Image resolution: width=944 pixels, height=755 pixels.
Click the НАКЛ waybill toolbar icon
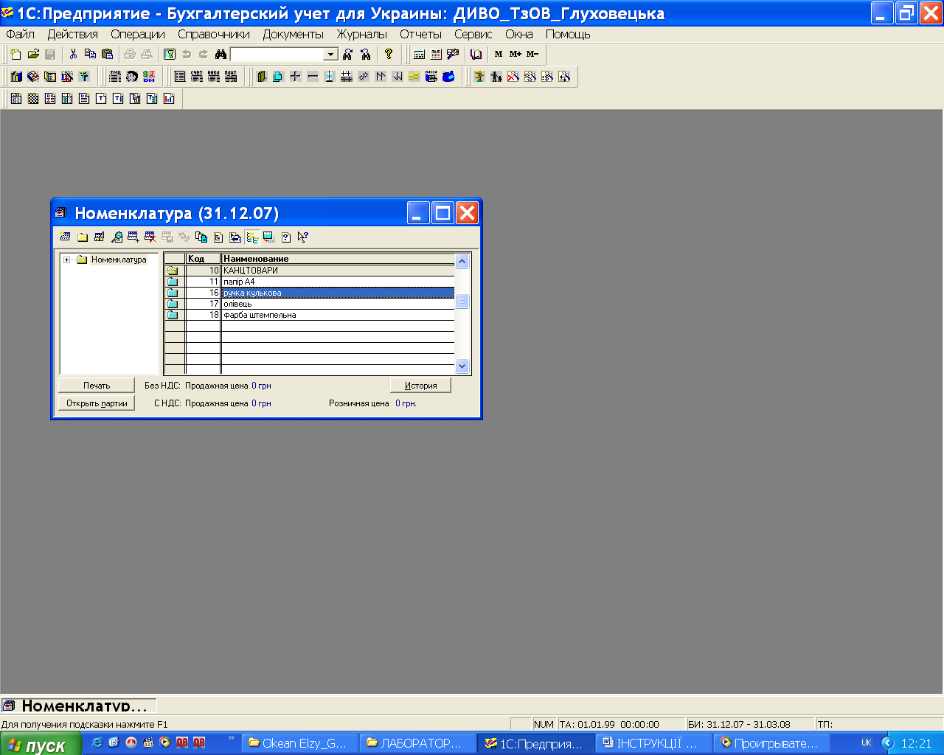pos(213,76)
